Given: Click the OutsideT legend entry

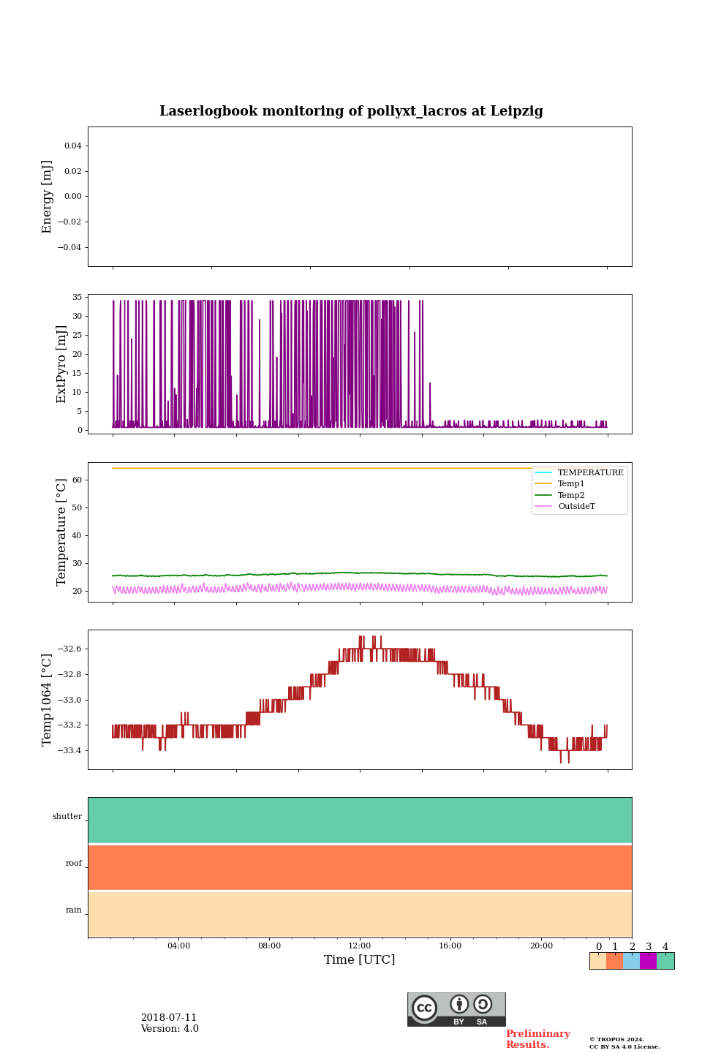Looking at the screenshot, I should point(565,507).
